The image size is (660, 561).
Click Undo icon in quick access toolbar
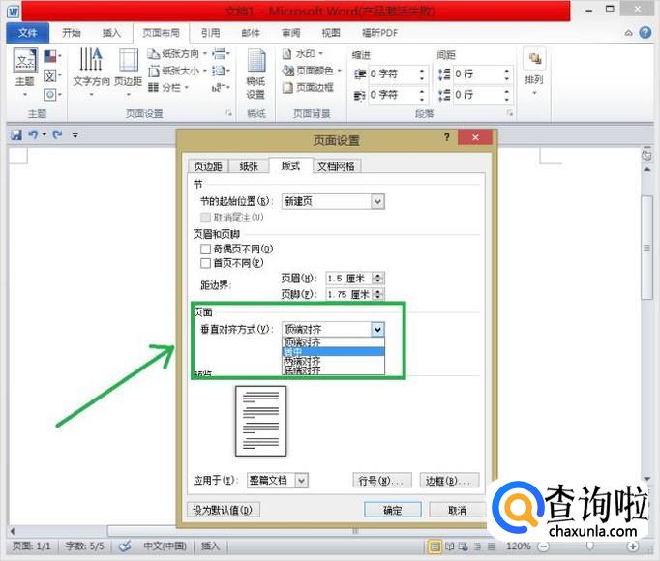pyautogui.click(x=33, y=135)
